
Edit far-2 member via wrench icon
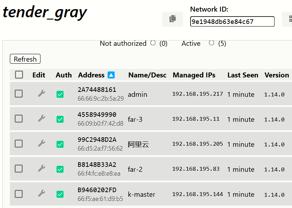pyautogui.click(x=42, y=169)
